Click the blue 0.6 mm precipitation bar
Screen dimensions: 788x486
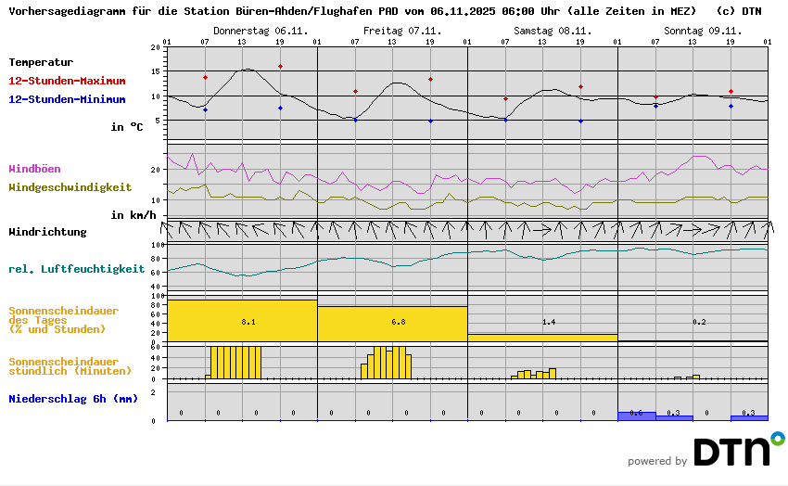tap(637, 416)
